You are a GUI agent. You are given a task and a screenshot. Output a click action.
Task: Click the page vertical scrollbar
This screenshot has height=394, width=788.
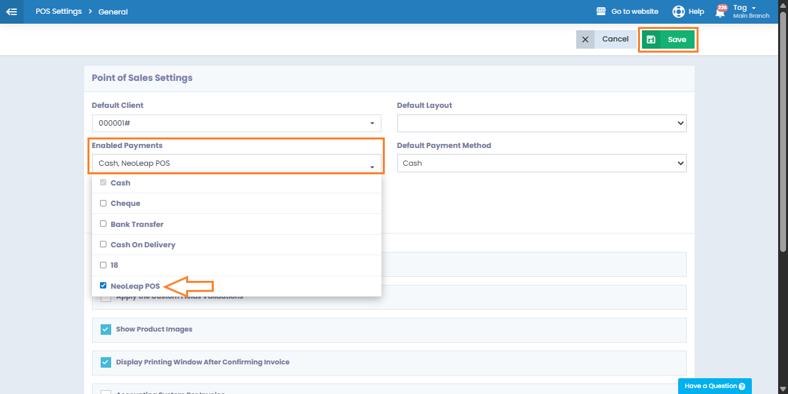click(x=783, y=132)
